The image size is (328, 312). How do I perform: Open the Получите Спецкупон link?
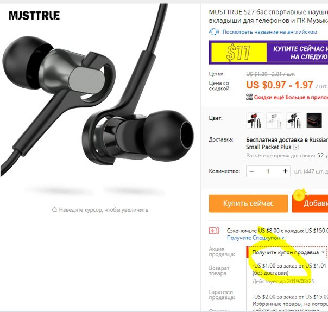click(256, 238)
